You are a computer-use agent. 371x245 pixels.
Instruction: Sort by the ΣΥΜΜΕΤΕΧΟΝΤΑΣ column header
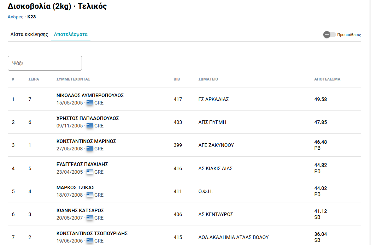(73, 79)
